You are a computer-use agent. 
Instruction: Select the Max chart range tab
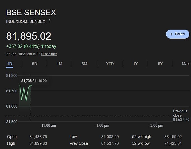pos(185,64)
